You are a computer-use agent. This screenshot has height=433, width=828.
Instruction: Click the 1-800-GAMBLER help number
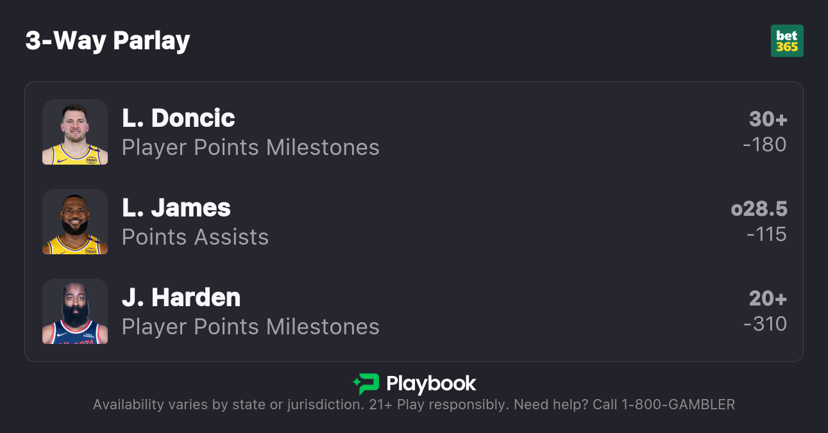pyautogui.click(x=678, y=405)
